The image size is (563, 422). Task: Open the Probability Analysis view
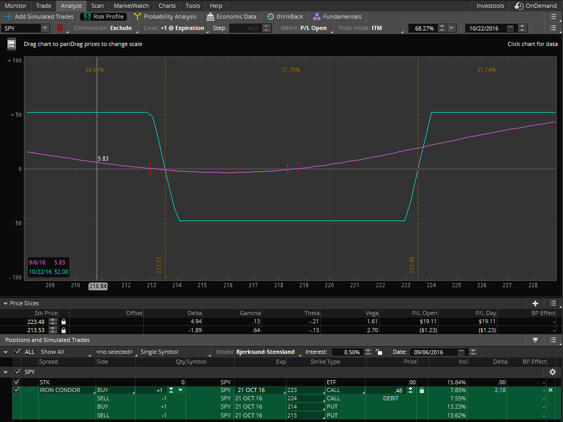coord(165,17)
